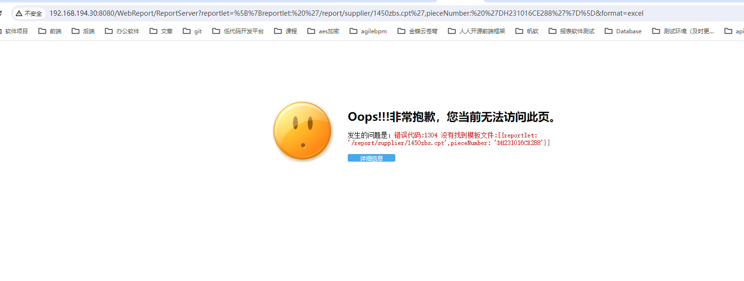Open the 文章 bookmark folder
744x281 pixels.
coord(161,31)
